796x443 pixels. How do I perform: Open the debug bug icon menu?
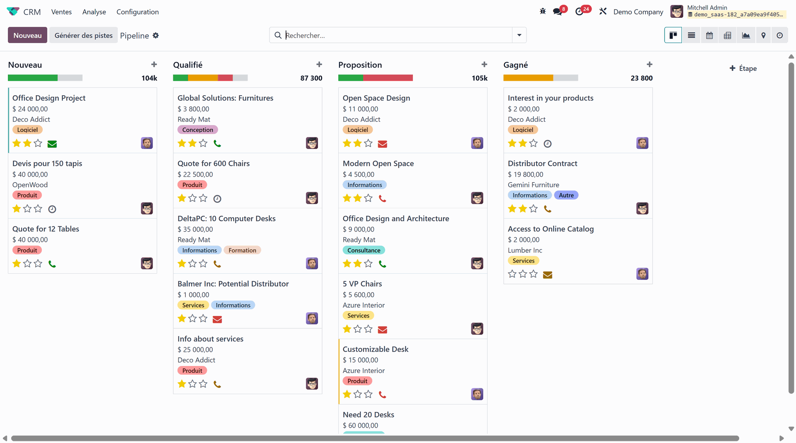(x=543, y=12)
